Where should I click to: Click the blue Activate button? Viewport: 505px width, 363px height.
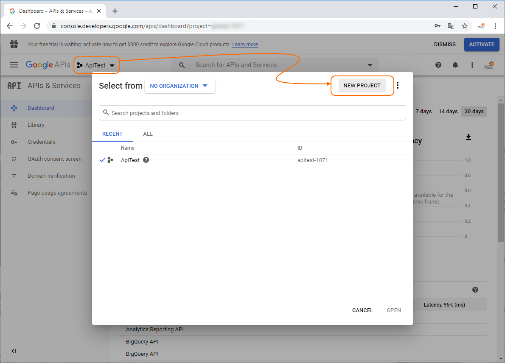[481, 45]
